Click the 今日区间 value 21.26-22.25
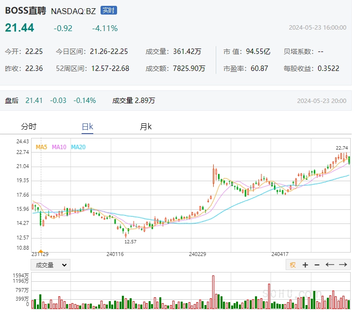Viewport: 358px width, 324px height. (x=109, y=51)
